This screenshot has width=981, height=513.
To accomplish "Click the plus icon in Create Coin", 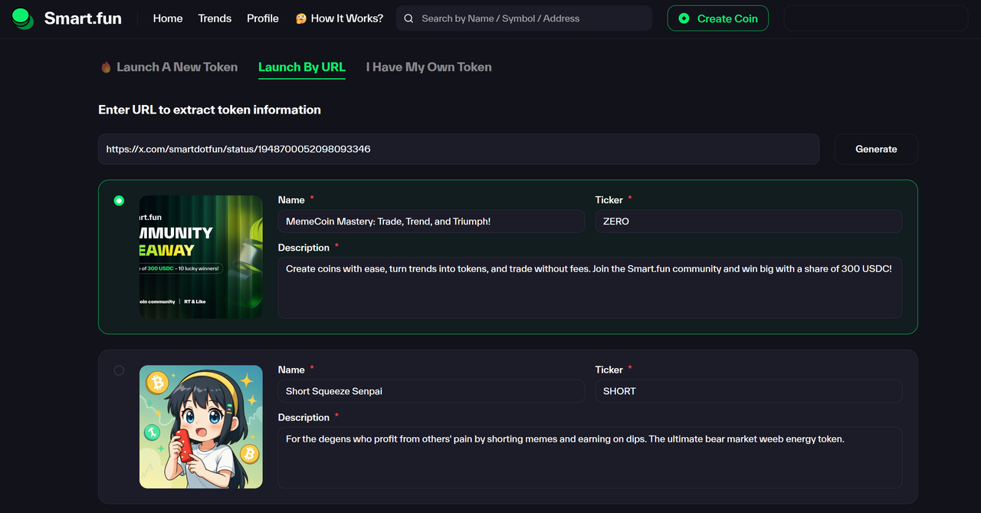I will 684,18.
